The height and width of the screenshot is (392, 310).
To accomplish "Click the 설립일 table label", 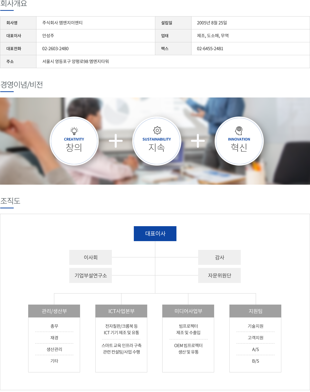I will pos(167,23).
